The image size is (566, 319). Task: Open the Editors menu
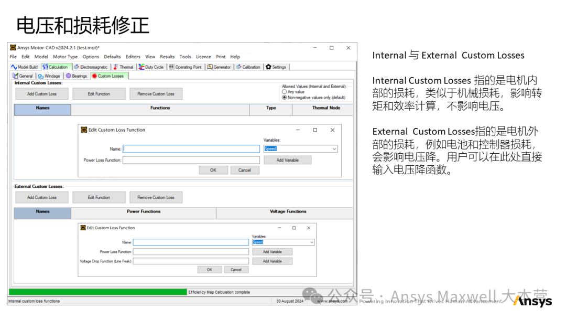tap(133, 57)
